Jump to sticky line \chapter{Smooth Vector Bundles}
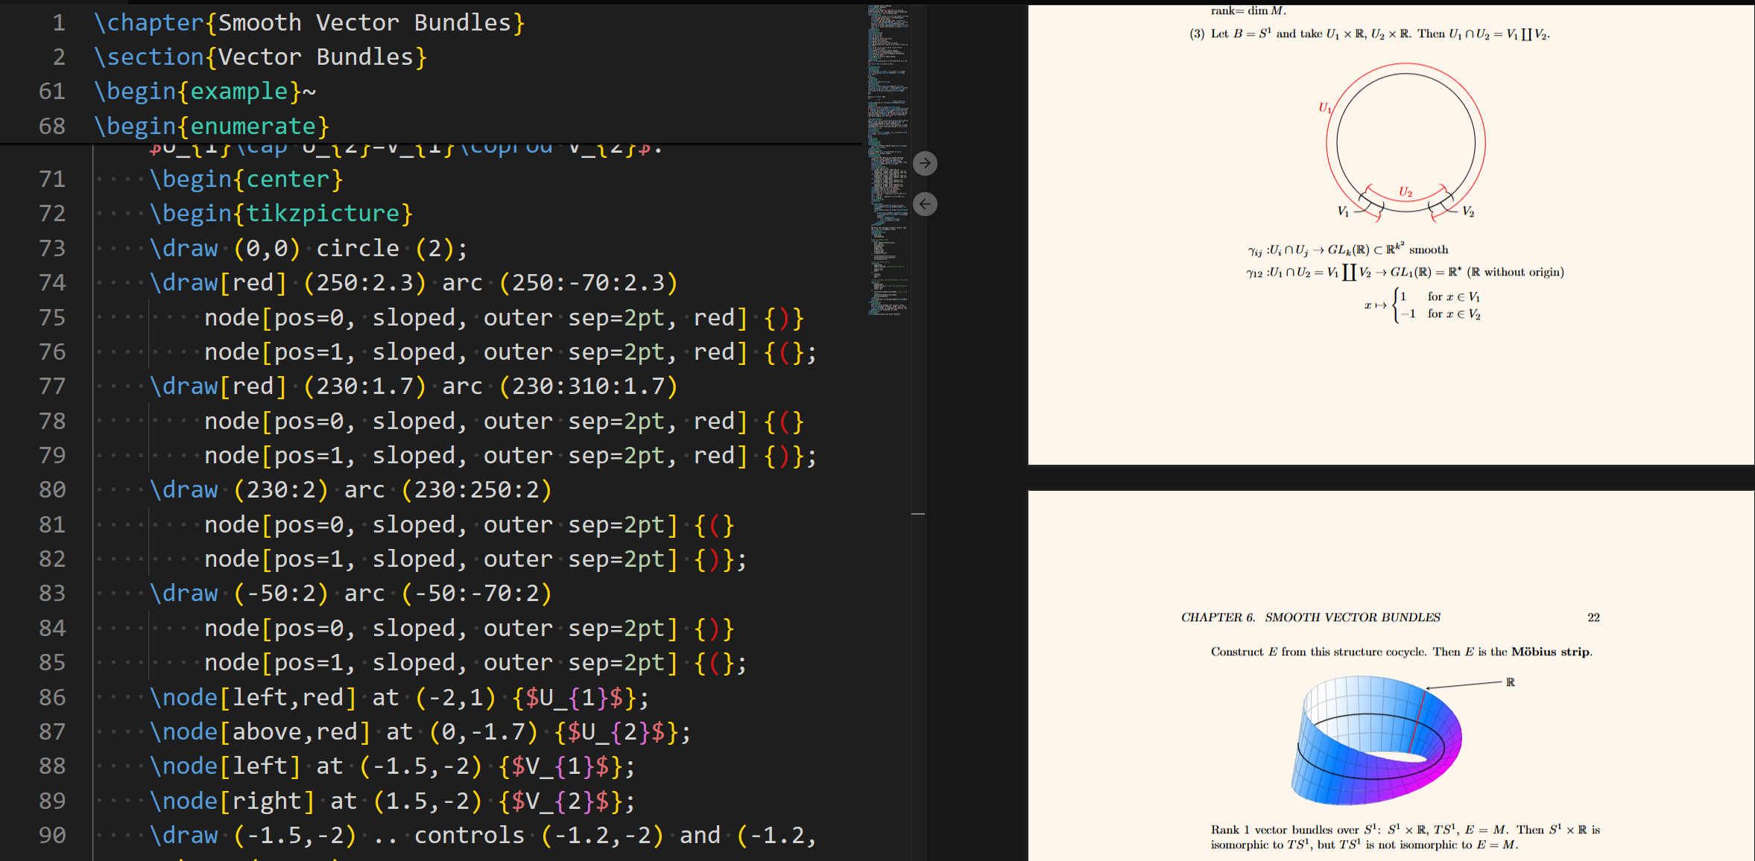 [x=309, y=22]
